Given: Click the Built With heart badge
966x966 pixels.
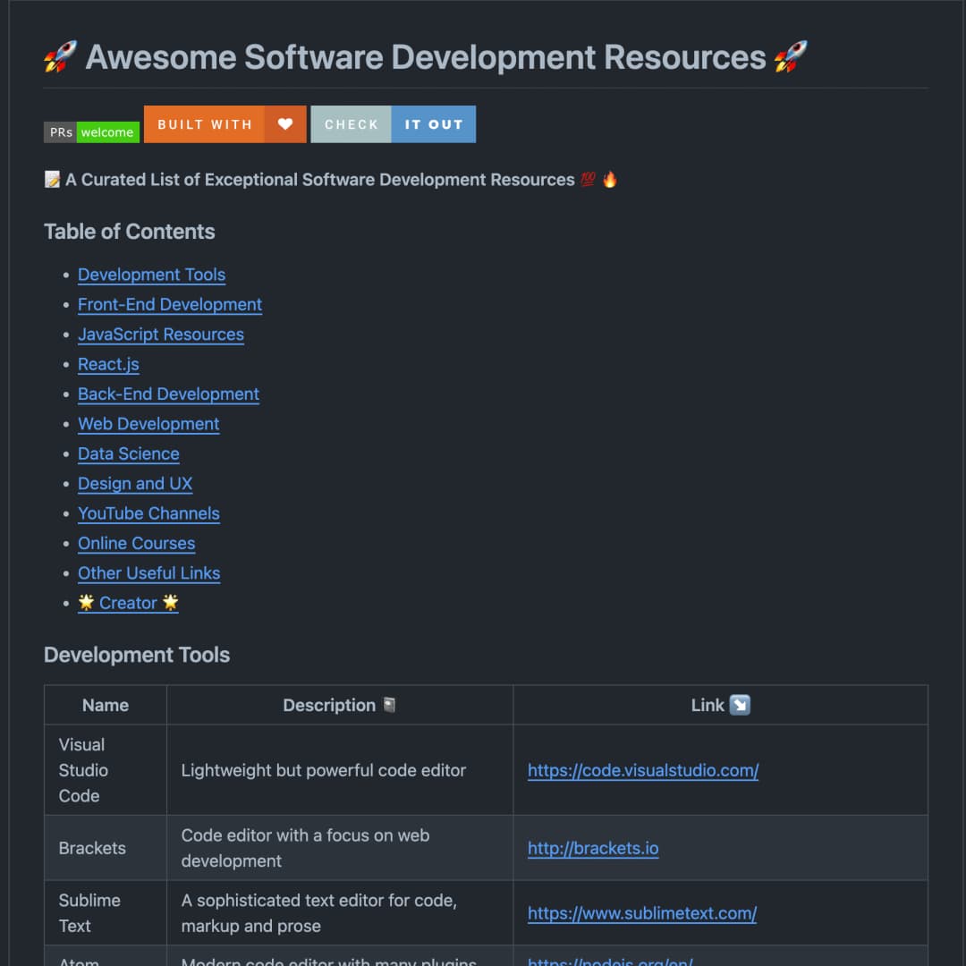Looking at the screenshot, I should pos(225,124).
